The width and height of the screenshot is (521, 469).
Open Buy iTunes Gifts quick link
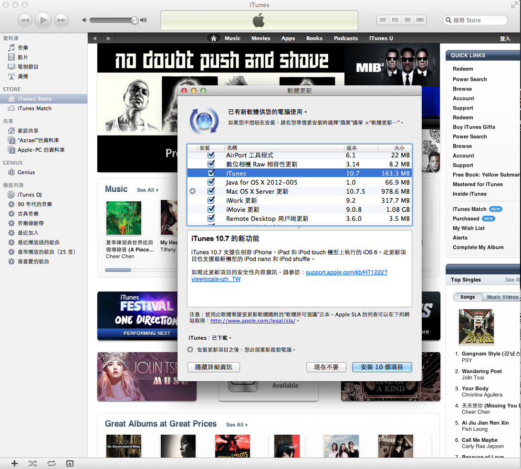(x=474, y=127)
